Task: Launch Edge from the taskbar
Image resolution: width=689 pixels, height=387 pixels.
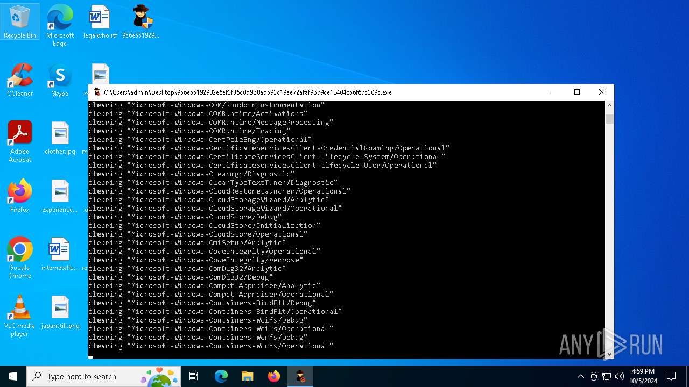Action: pyautogui.click(x=221, y=376)
